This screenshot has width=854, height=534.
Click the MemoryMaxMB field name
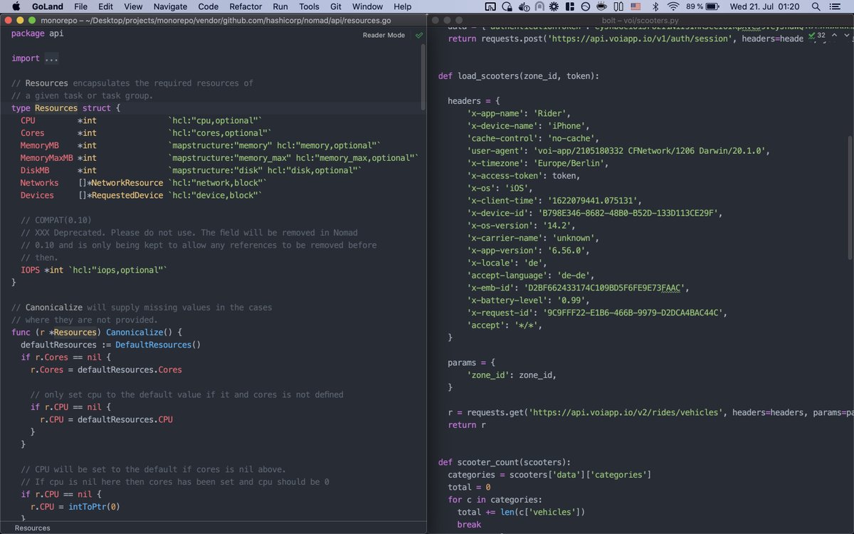[x=46, y=158]
